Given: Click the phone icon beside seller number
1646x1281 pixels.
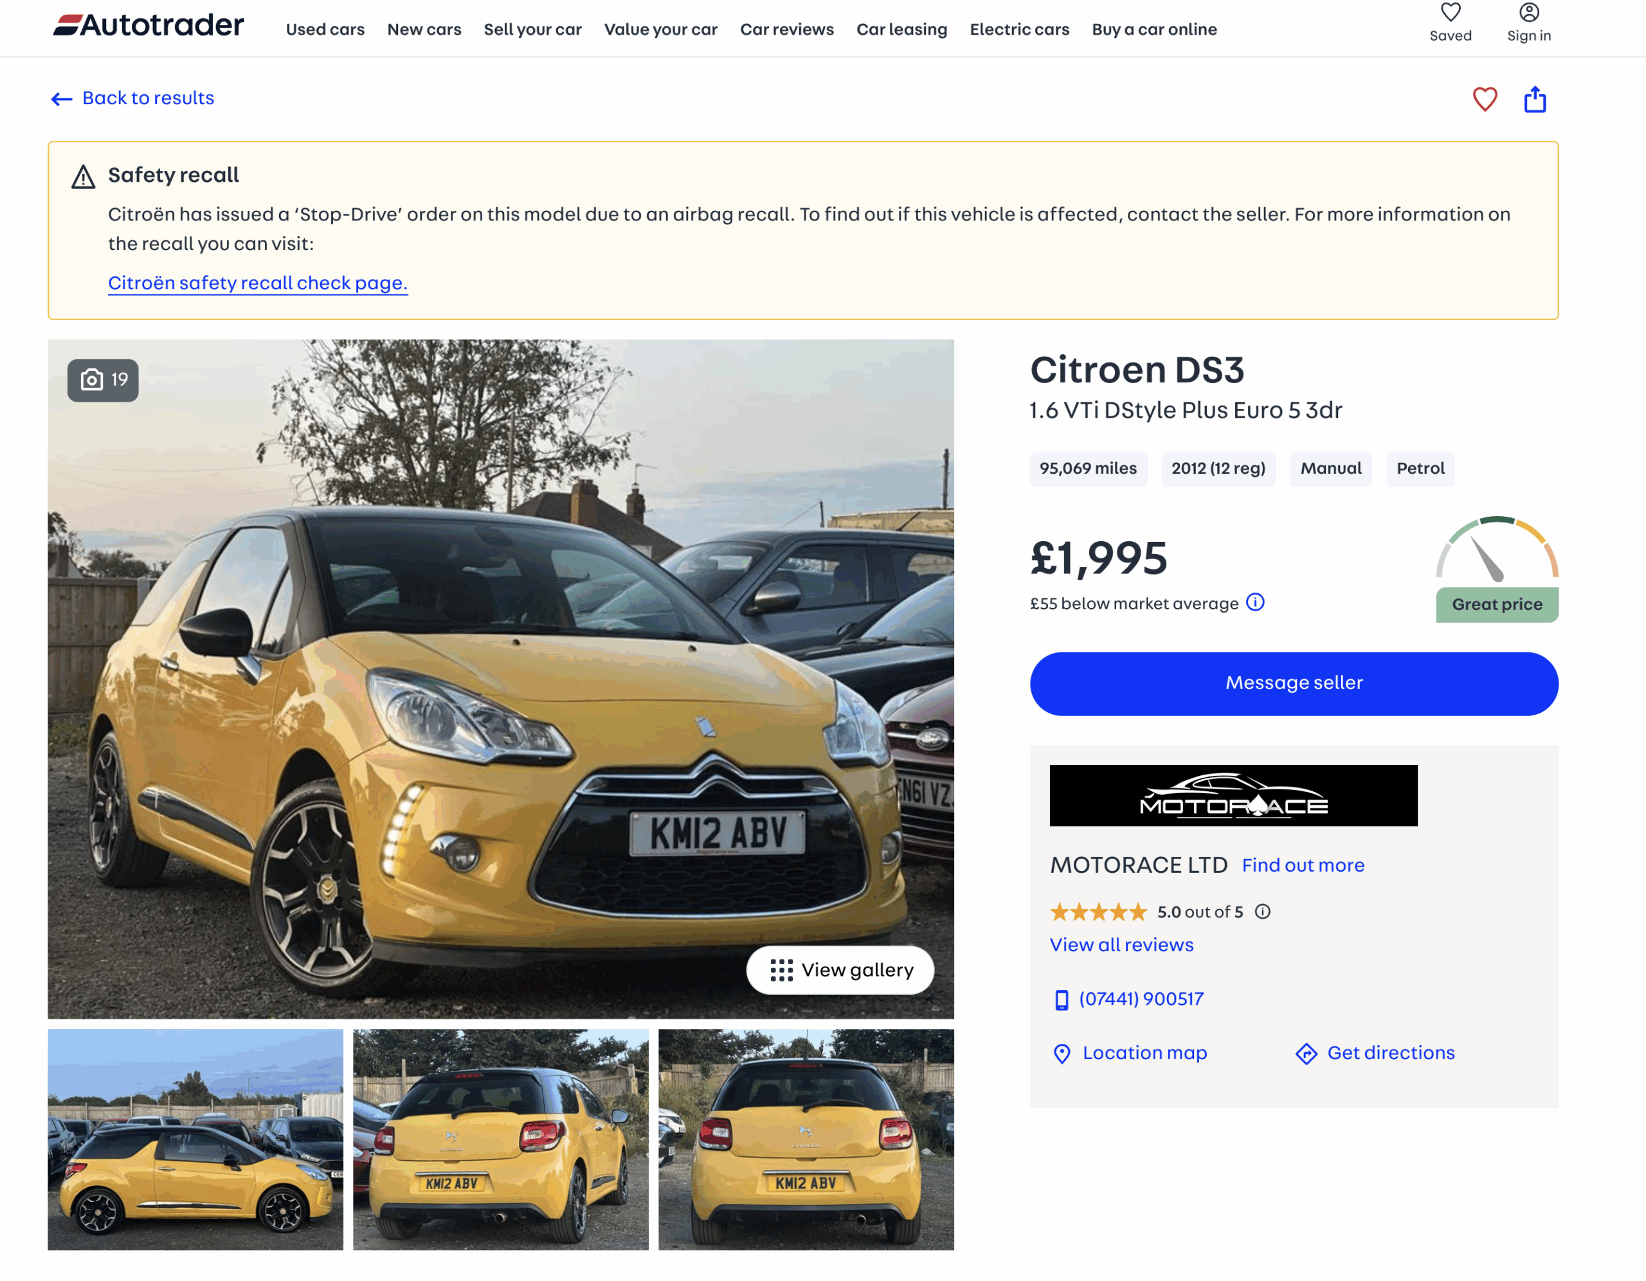Looking at the screenshot, I should [1061, 999].
